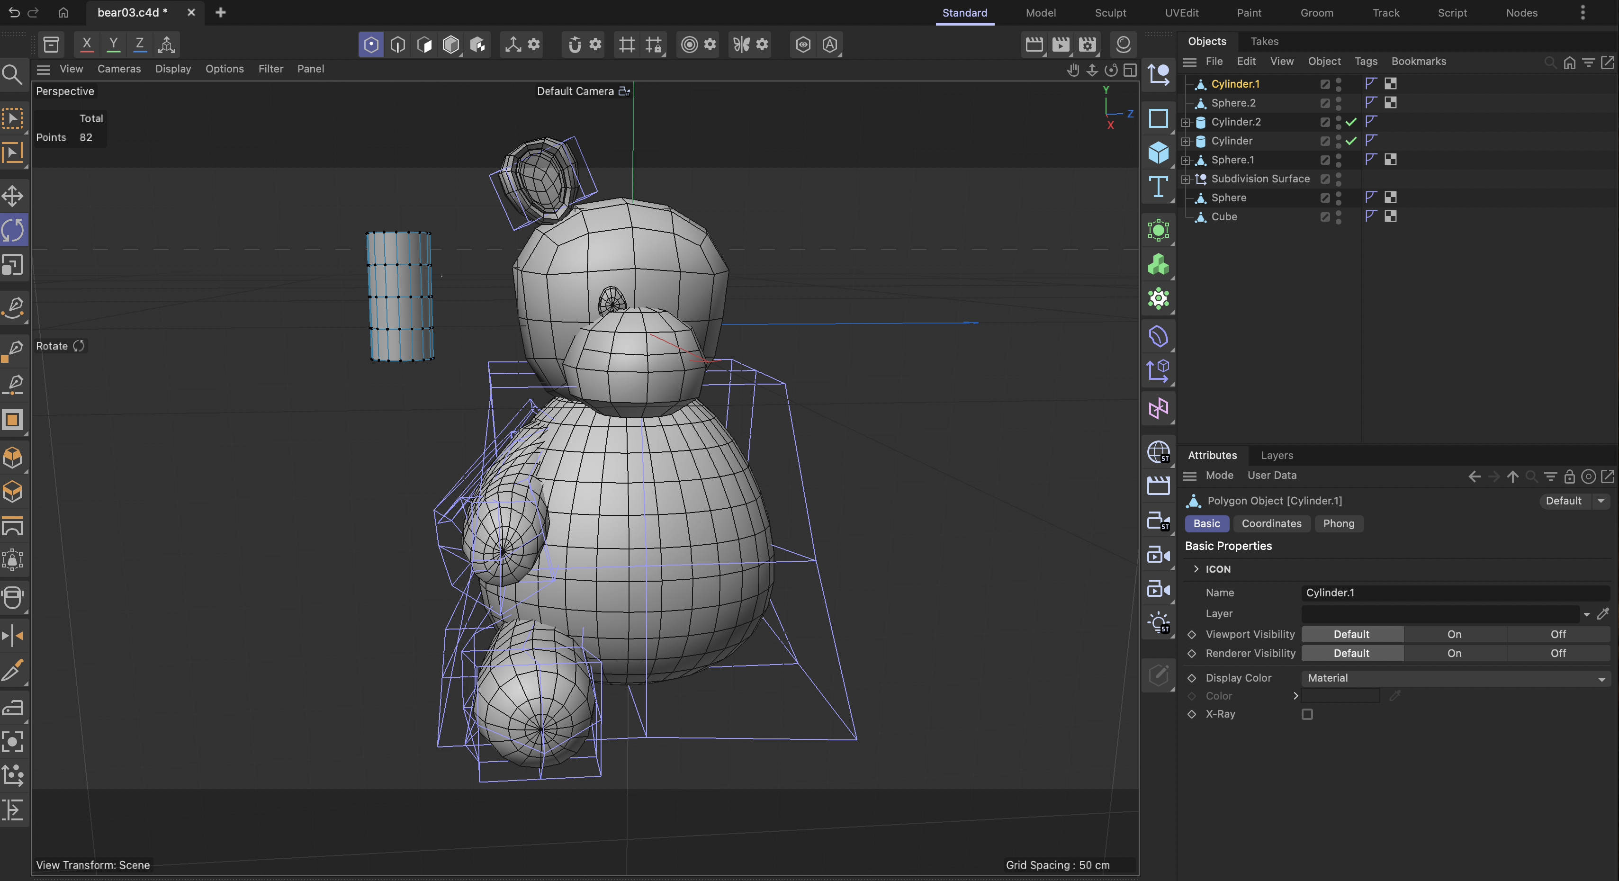Click the Color swatch field under Display Color
This screenshot has height=881, width=1619.
[x=1340, y=696]
